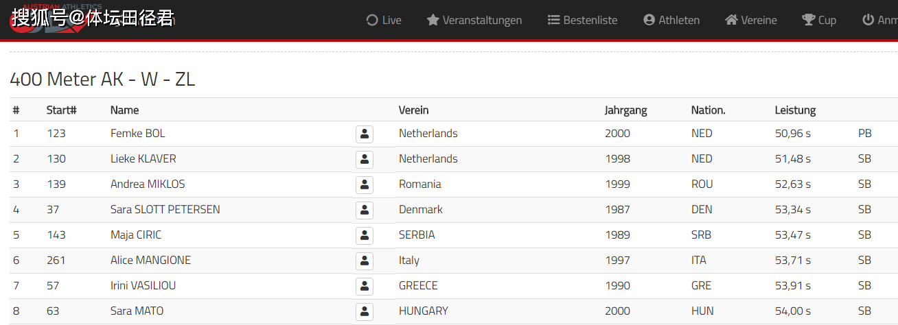This screenshot has height=325, width=898.
Task: Open Femke BOL's athlete profile icon
Action: click(x=365, y=134)
